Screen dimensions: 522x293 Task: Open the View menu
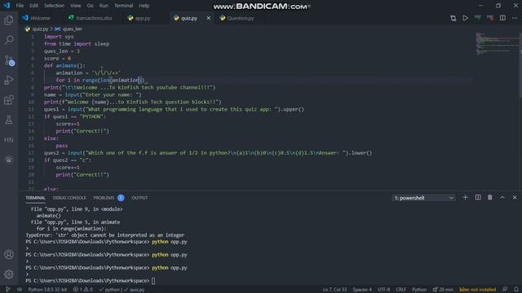(76, 6)
